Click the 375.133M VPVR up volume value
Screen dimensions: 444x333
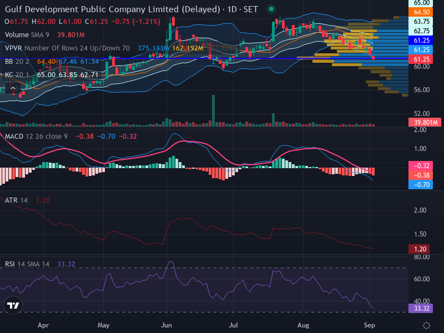[153, 48]
